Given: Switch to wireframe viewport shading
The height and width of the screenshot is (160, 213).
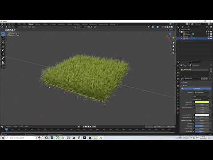Looking at the screenshot, I should pyautogui.click(x=166, y=27).
